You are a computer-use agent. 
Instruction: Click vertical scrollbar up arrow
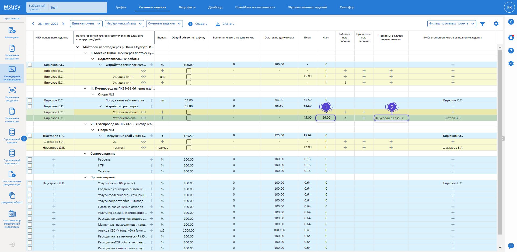click(500, 47)
